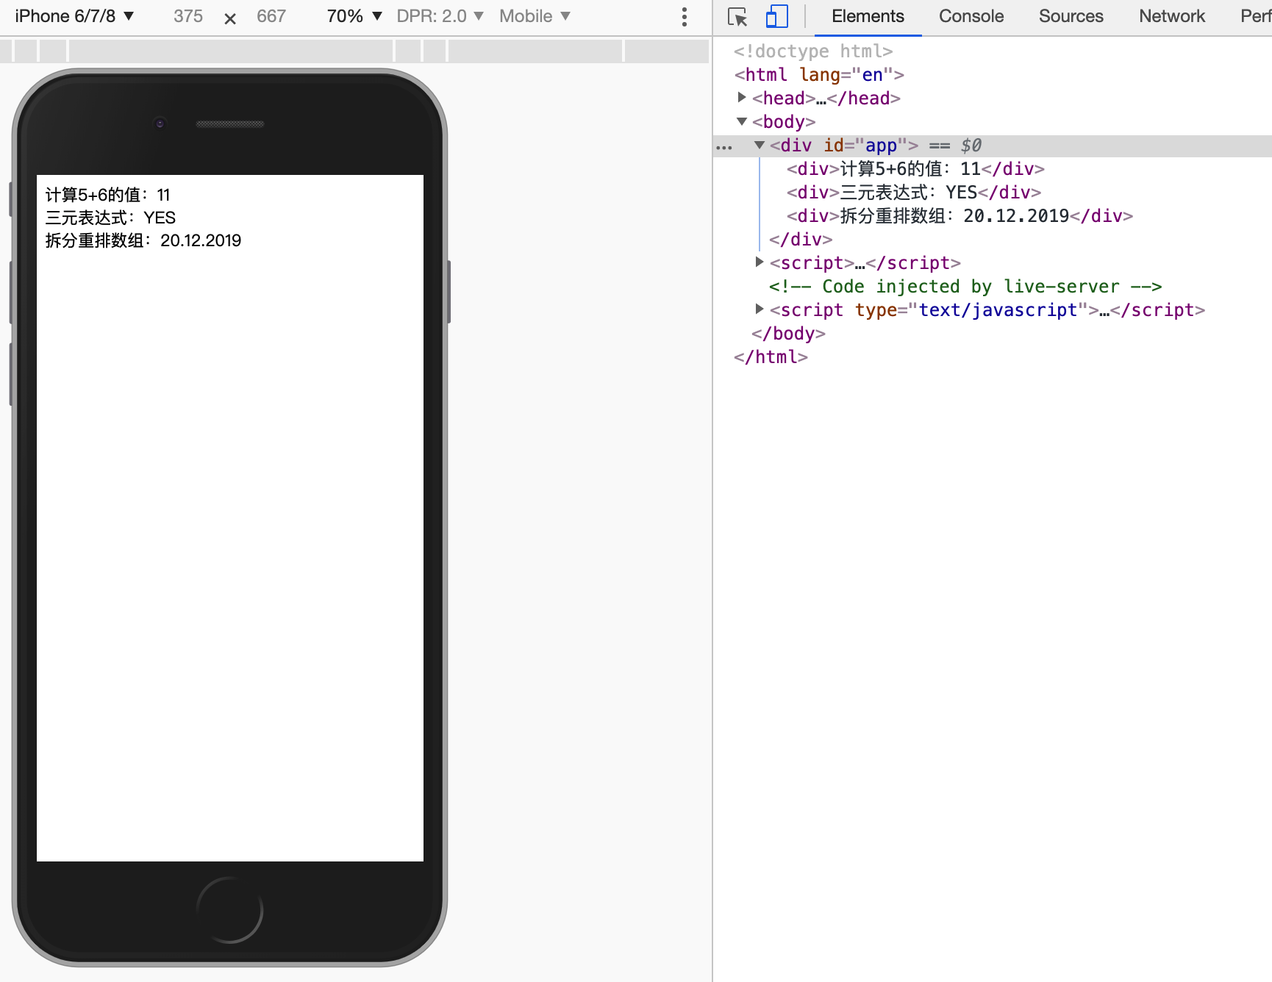Click 拆分重排数组: 20.12.2019 in the phone preview
Image resolution: width=1272 pixels, height=982 pixels.
point(143,240)
